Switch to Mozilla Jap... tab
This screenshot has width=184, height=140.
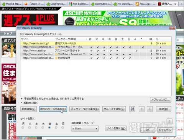click(x=11, y=4)
